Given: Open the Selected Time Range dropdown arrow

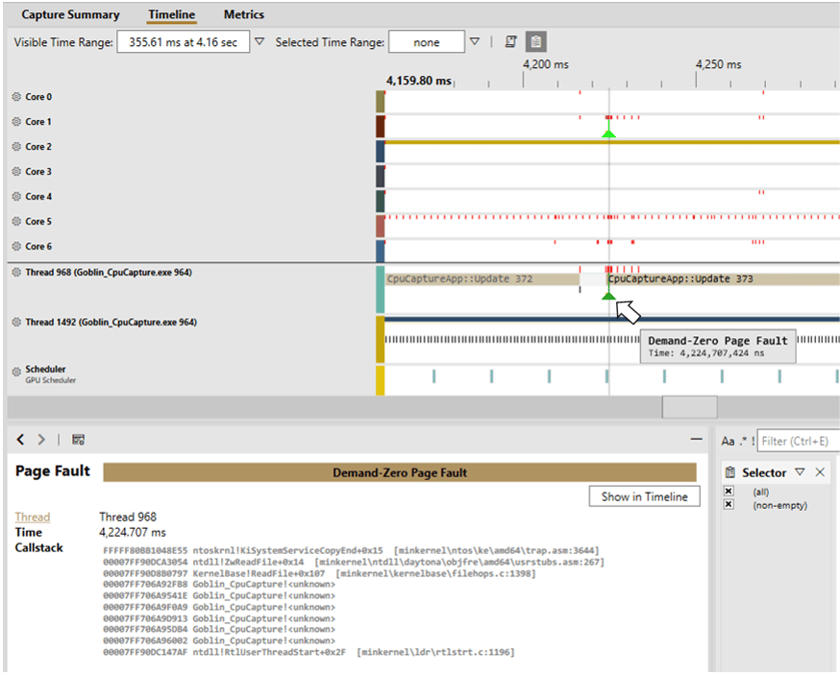Looking at the screenshot, I should tap(475, 41).
